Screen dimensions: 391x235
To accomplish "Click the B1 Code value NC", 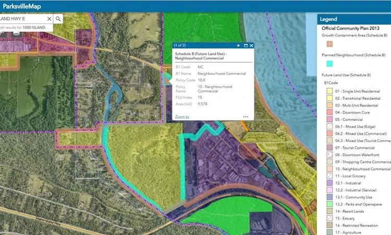I will coord(201,67).
